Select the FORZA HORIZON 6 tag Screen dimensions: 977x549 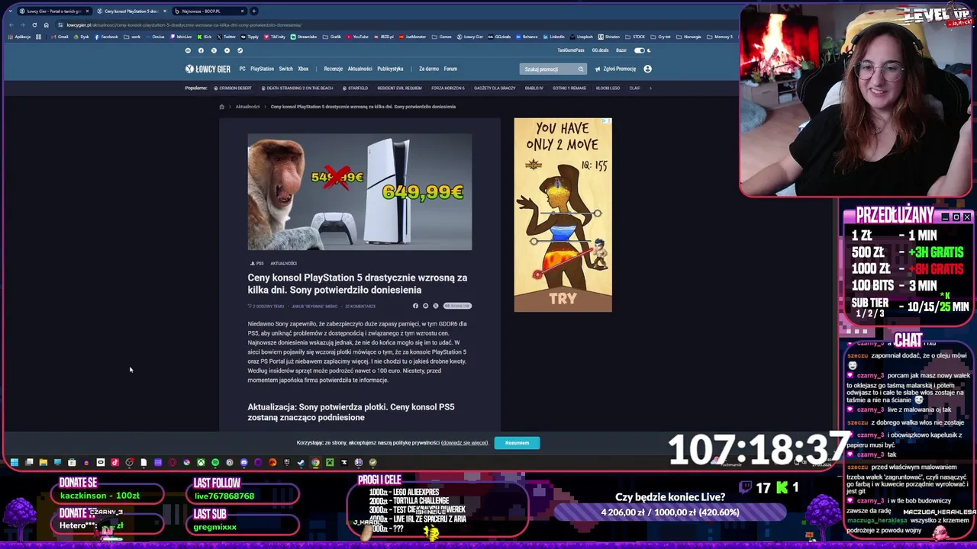448,88
